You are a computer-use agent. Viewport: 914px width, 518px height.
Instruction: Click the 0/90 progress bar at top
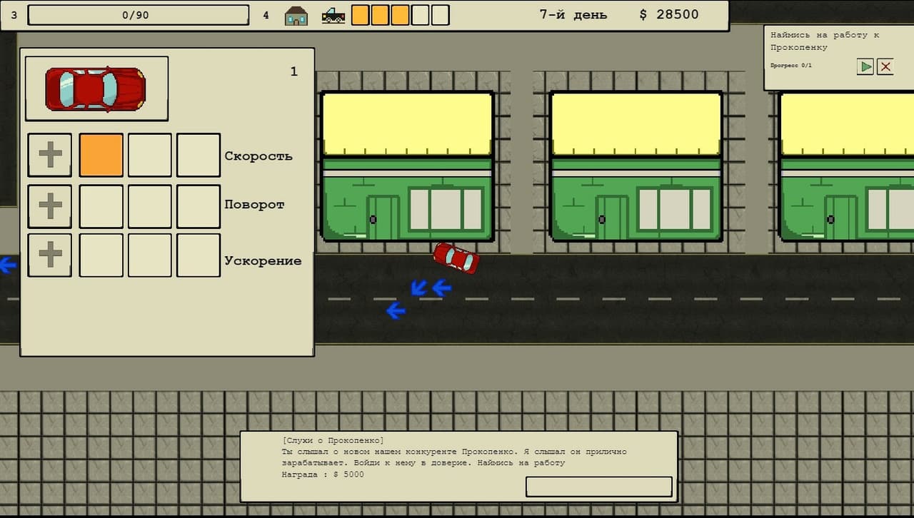click(139, 15)
